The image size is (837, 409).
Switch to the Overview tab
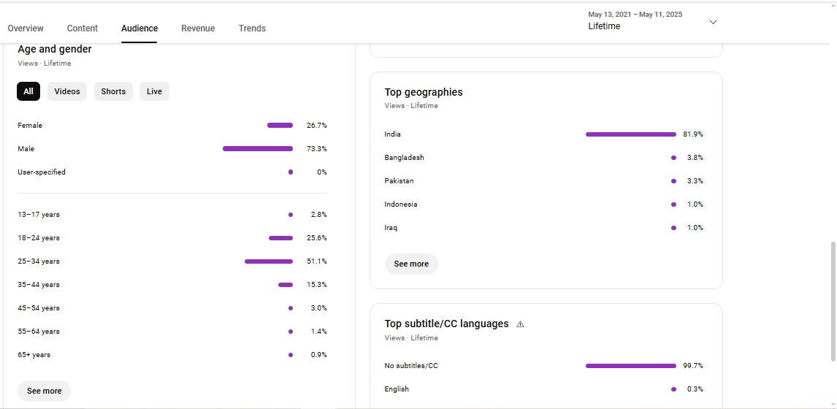pos(26,28)
